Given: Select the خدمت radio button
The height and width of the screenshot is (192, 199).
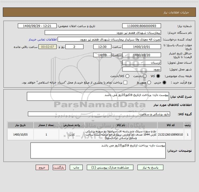Looking at the screenshot, I should 145,76.
